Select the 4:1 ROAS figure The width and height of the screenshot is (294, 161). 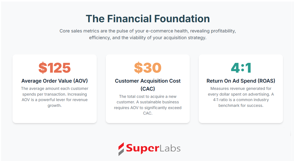click(x=241, y=68)
